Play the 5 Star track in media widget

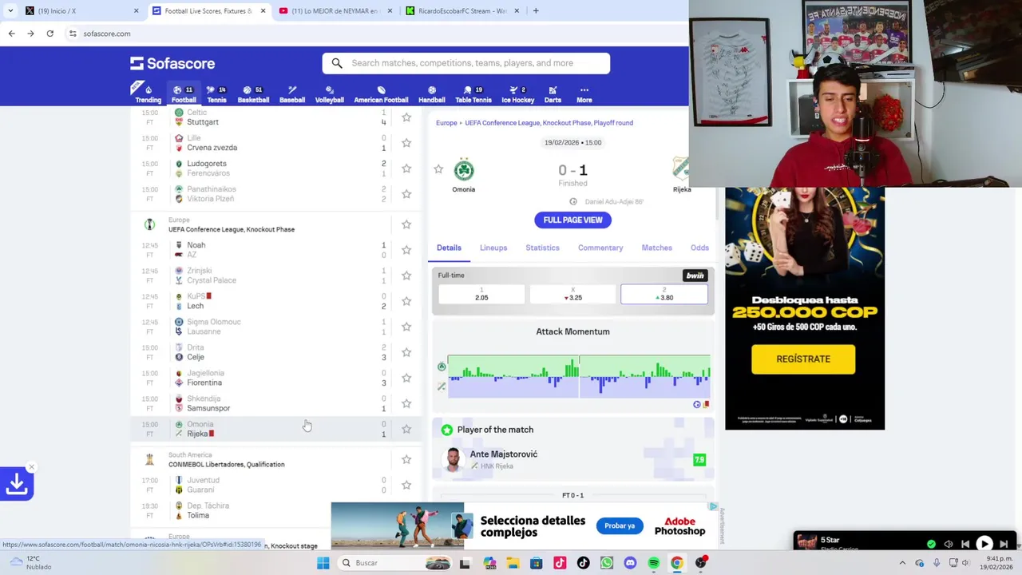pos(984,544)
